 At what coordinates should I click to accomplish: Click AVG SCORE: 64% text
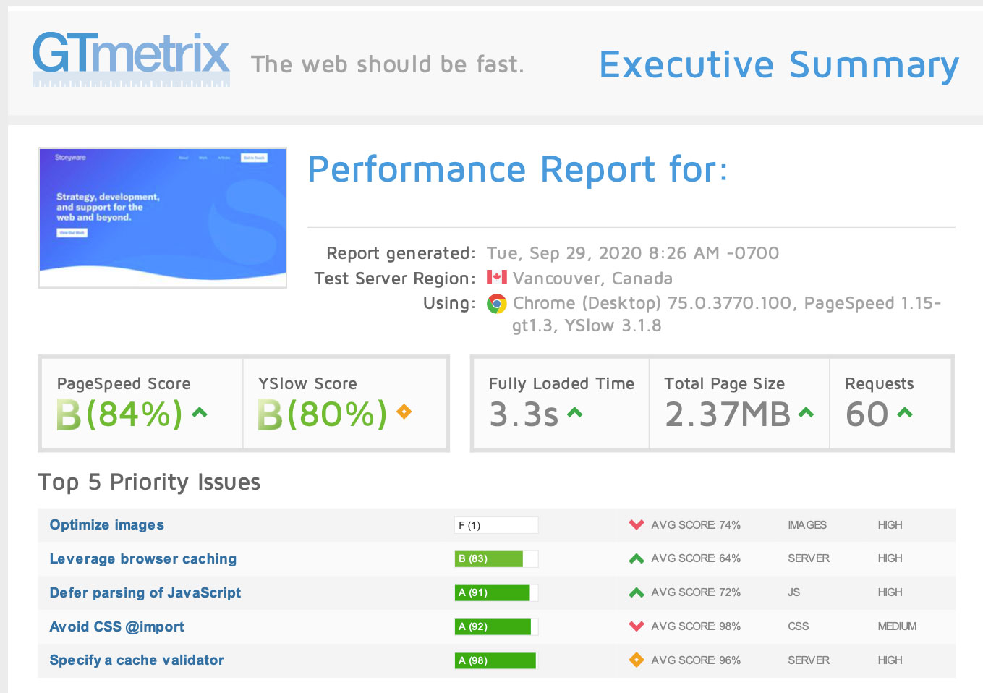tap(696, 558)
